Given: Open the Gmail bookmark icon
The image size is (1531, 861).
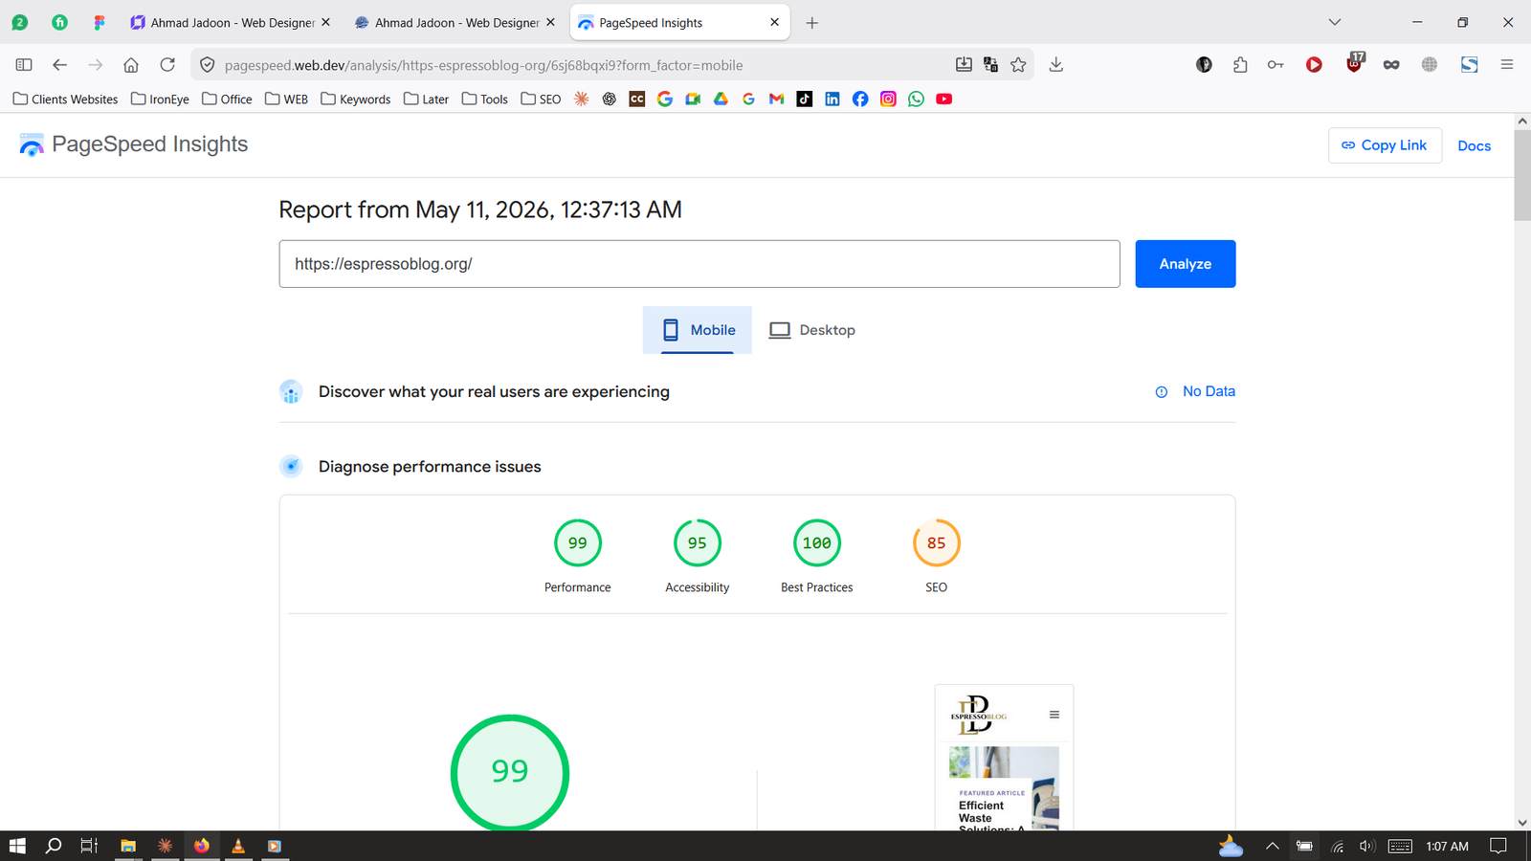Looking at the screenshot, I should coord(777,99).
